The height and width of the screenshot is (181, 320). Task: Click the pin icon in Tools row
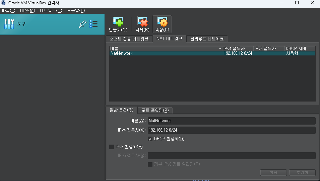point(82,24)
